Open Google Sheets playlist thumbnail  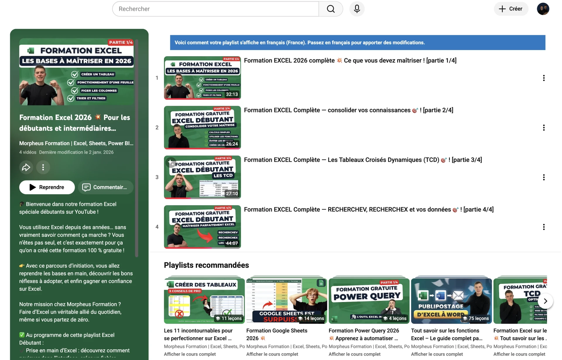click(x=287, y=301)
